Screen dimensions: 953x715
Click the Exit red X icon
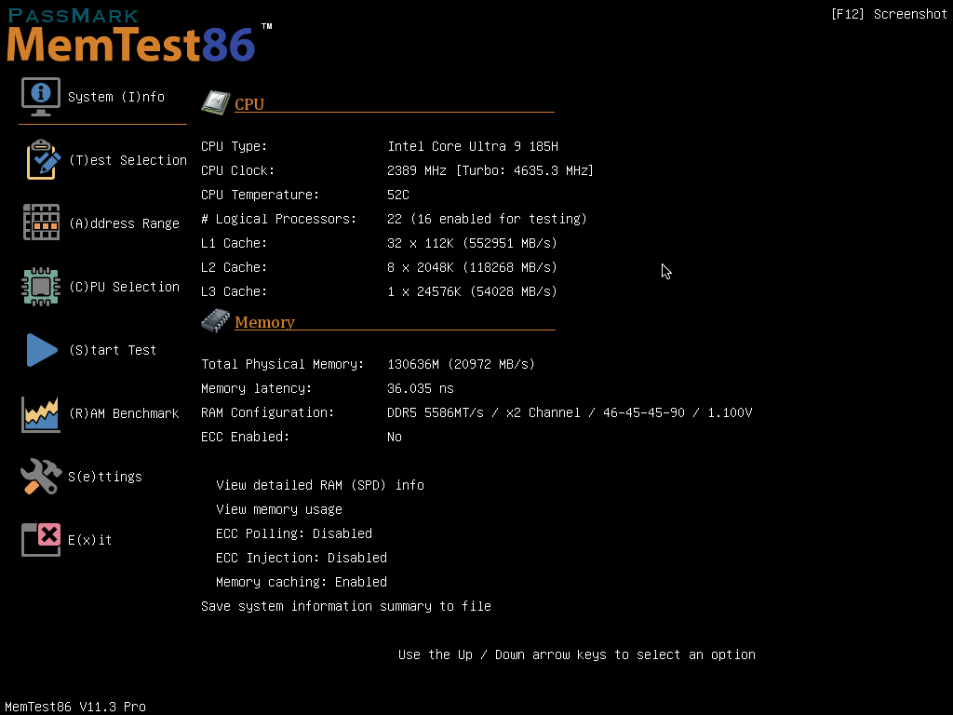point(41,539)
